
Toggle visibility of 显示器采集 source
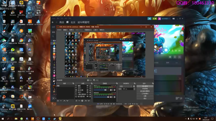pyautogui.click(x=87, y=97)
